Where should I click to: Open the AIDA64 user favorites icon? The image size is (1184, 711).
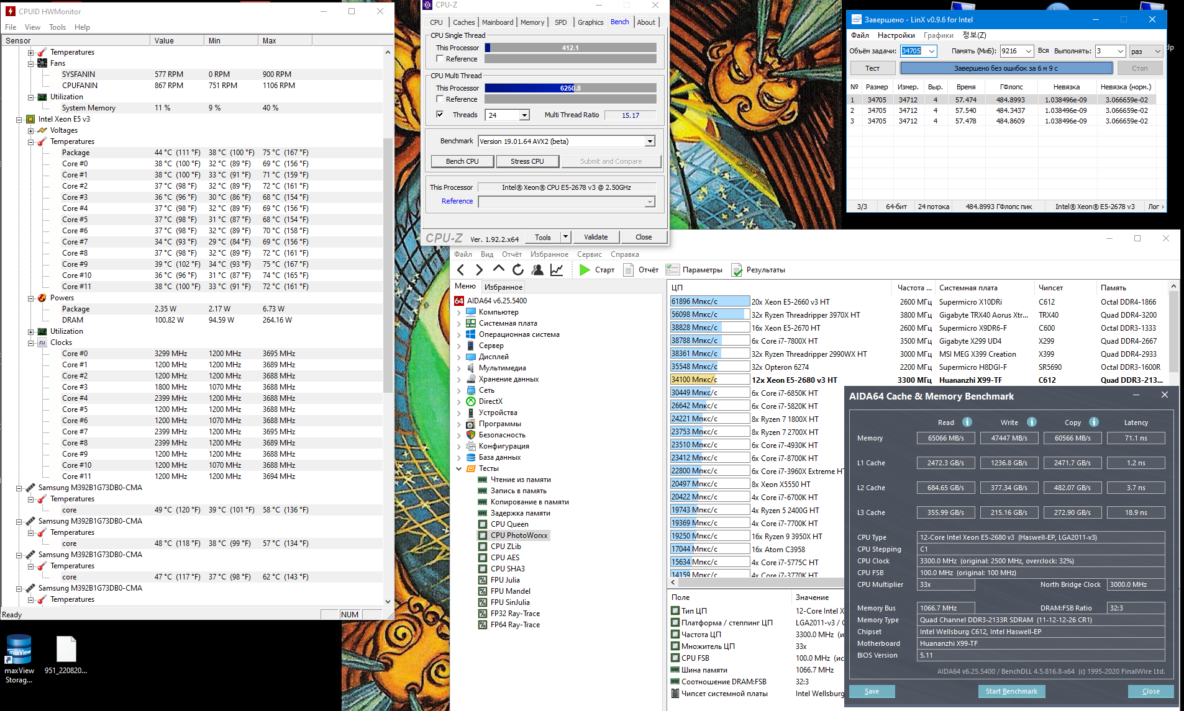click(x=537, y=270)
